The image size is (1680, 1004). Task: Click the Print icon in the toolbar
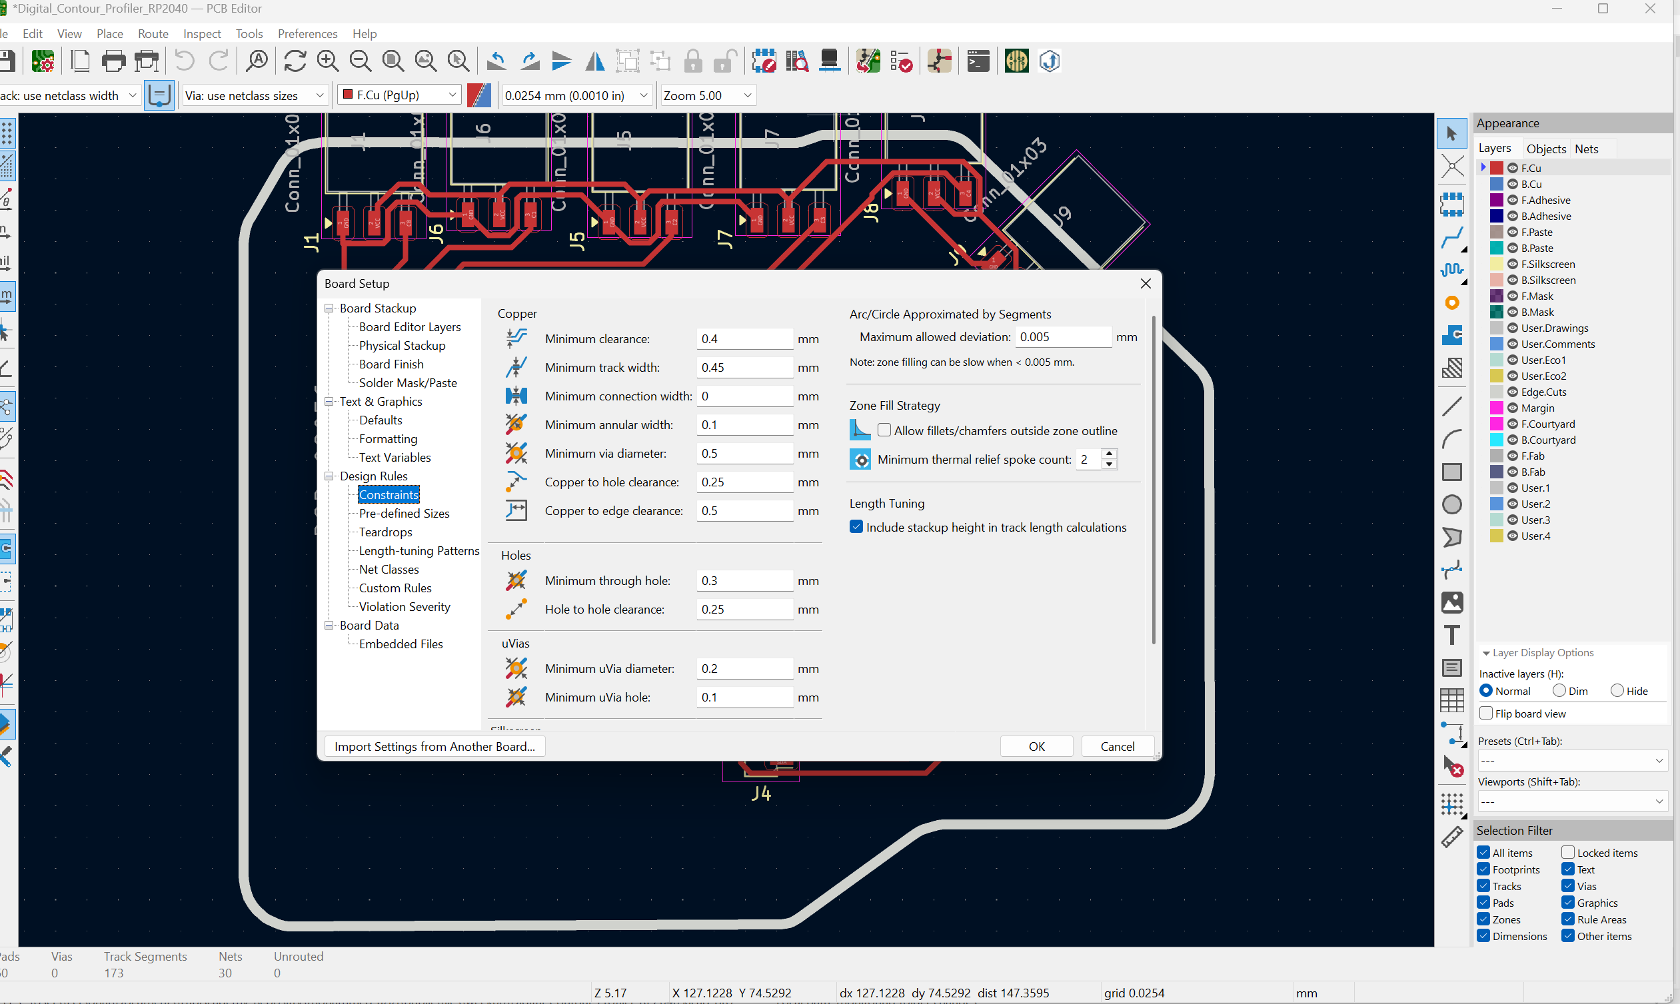113,61
